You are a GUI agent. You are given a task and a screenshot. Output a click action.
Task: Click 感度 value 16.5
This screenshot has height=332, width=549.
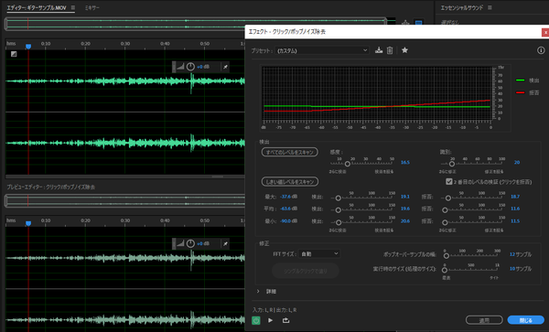pyautogui.click(x=405, y=162)
